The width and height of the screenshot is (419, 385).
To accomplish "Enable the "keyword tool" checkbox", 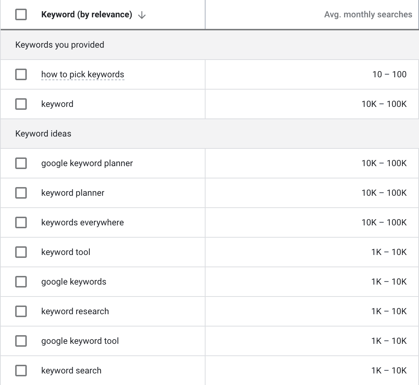I will 21,252.
